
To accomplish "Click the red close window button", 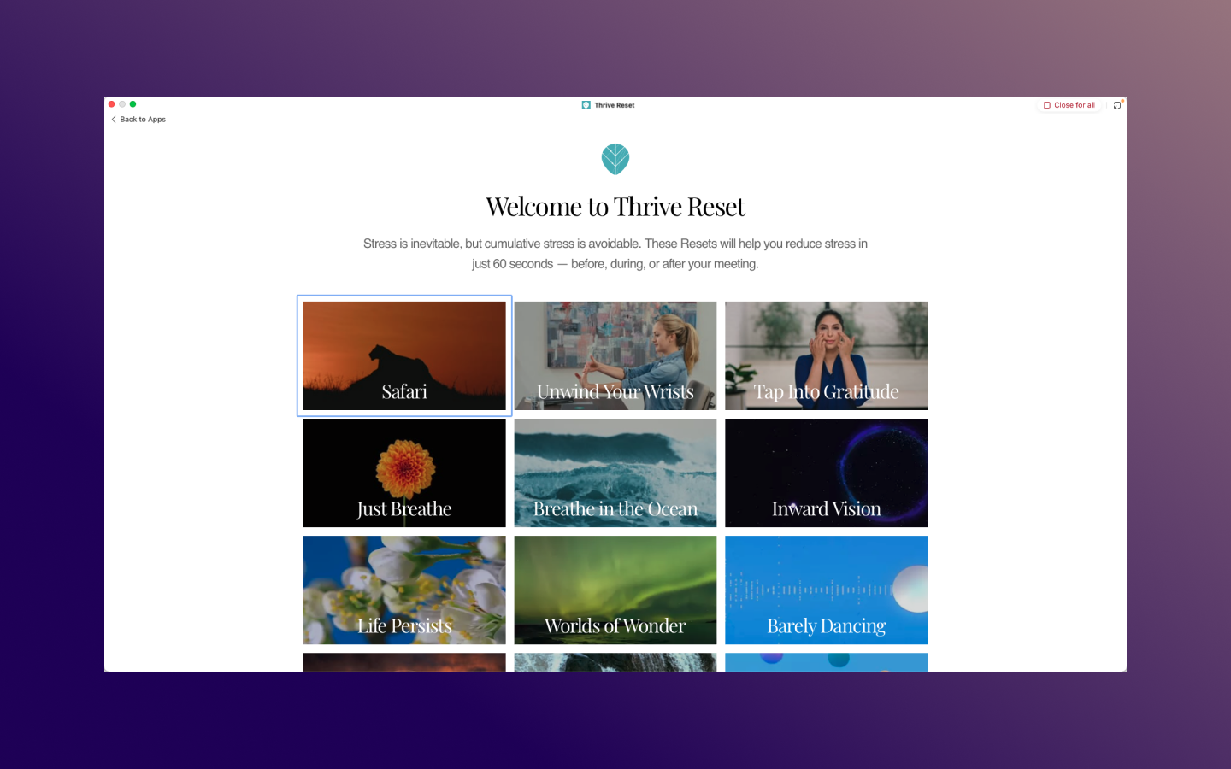I will click(x=112, y=104).
